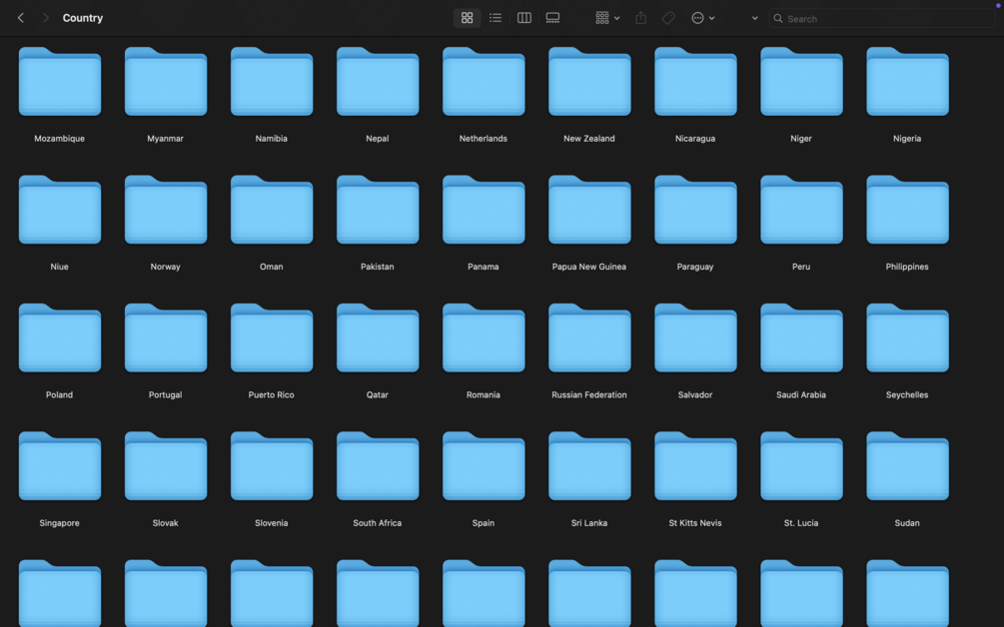Select the Papua New Guinea folder icon

[x=589, y=210]
